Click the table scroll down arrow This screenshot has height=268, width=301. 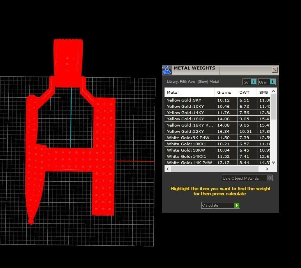click(x=274, y=163)
